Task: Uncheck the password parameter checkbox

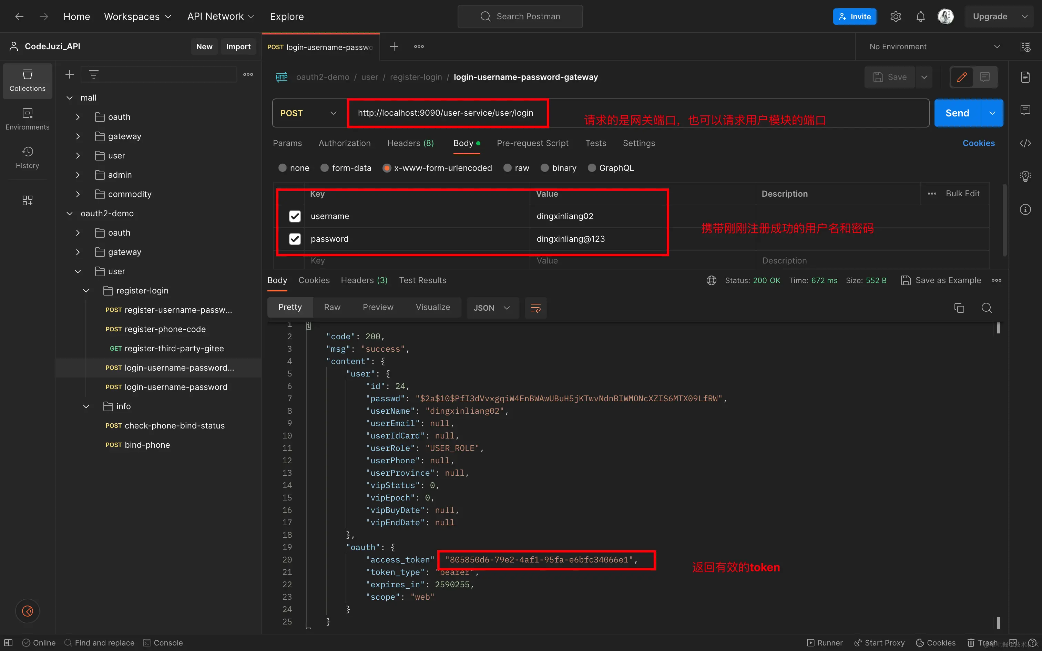Action: click(x=295, y=239)
